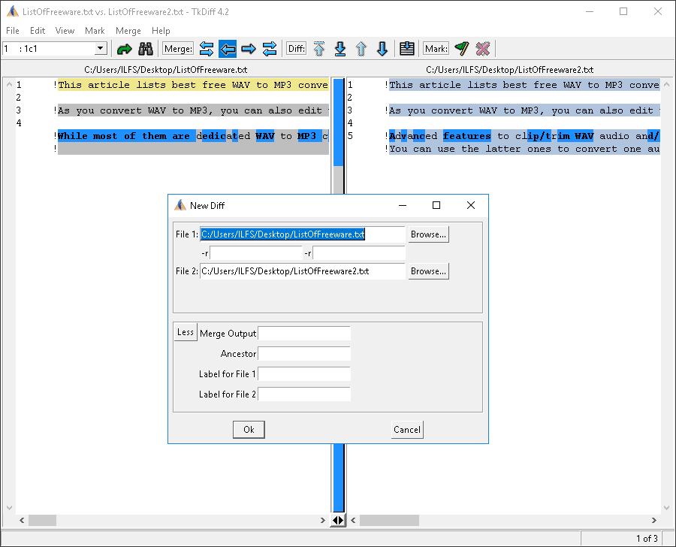The width and height of the screenshot is (676, 547).
Task: Jump to last diff icon
Action: [340, 49]
